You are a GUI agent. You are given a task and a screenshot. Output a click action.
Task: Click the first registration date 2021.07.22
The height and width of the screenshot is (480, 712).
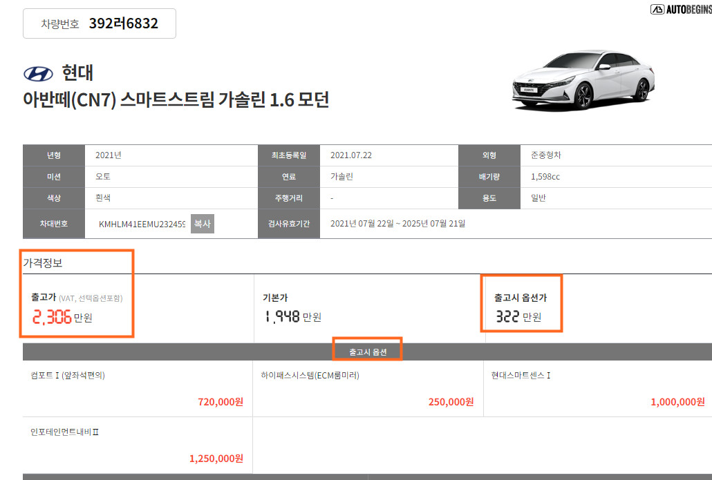351,155
